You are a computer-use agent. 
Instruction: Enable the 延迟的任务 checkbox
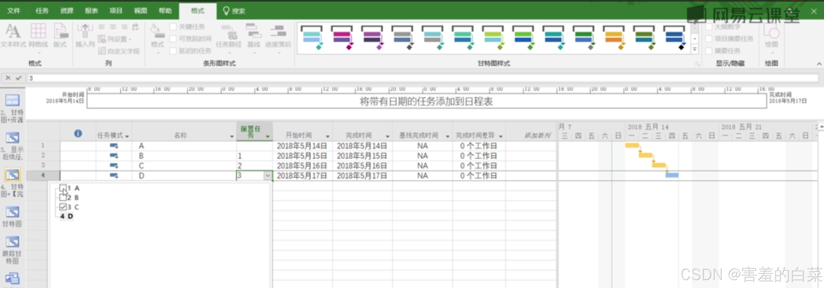(173, 51)
